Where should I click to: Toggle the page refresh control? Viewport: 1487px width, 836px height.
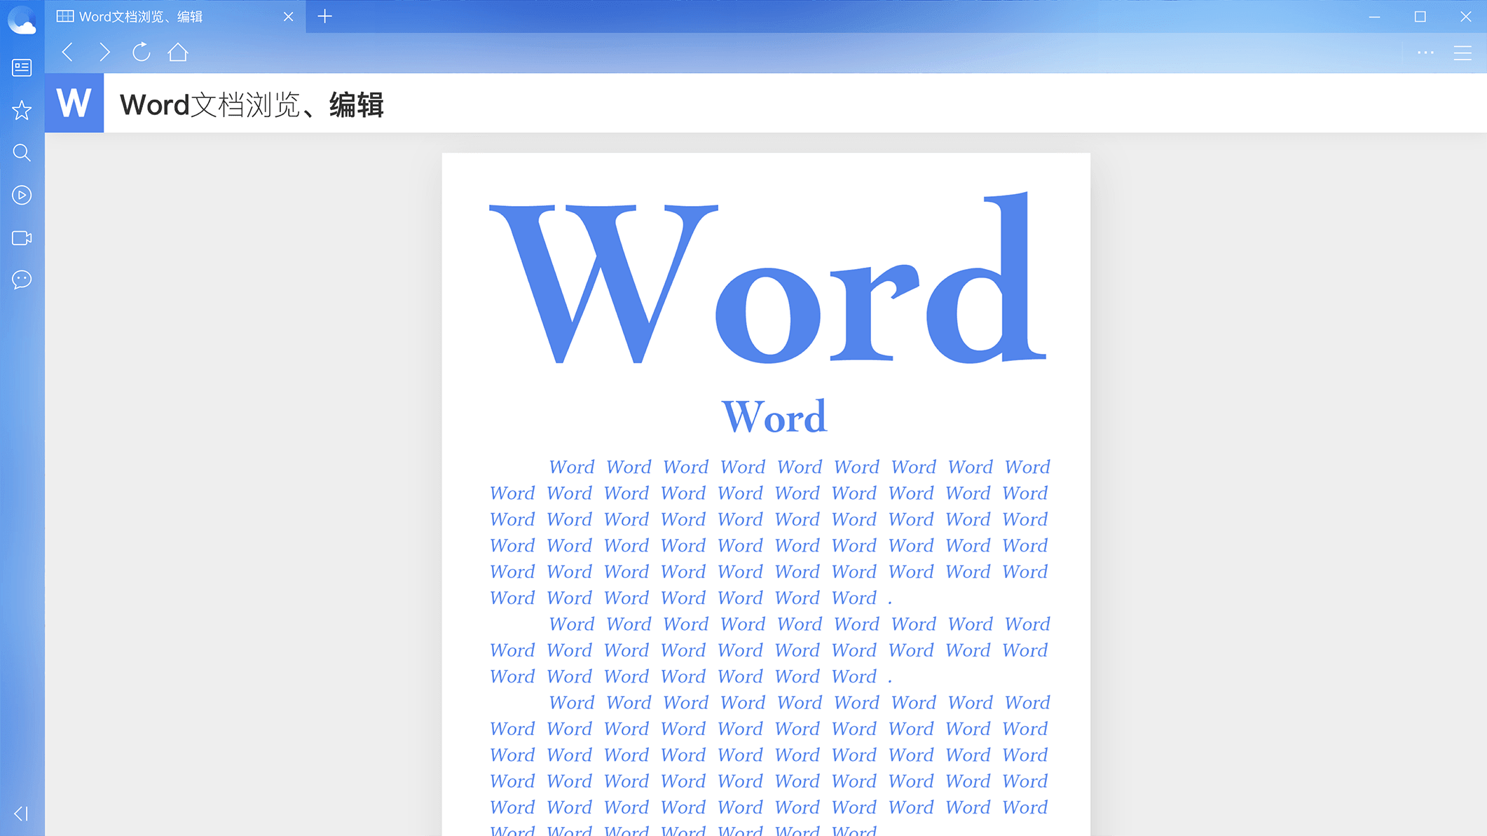[x=142, y=52]
